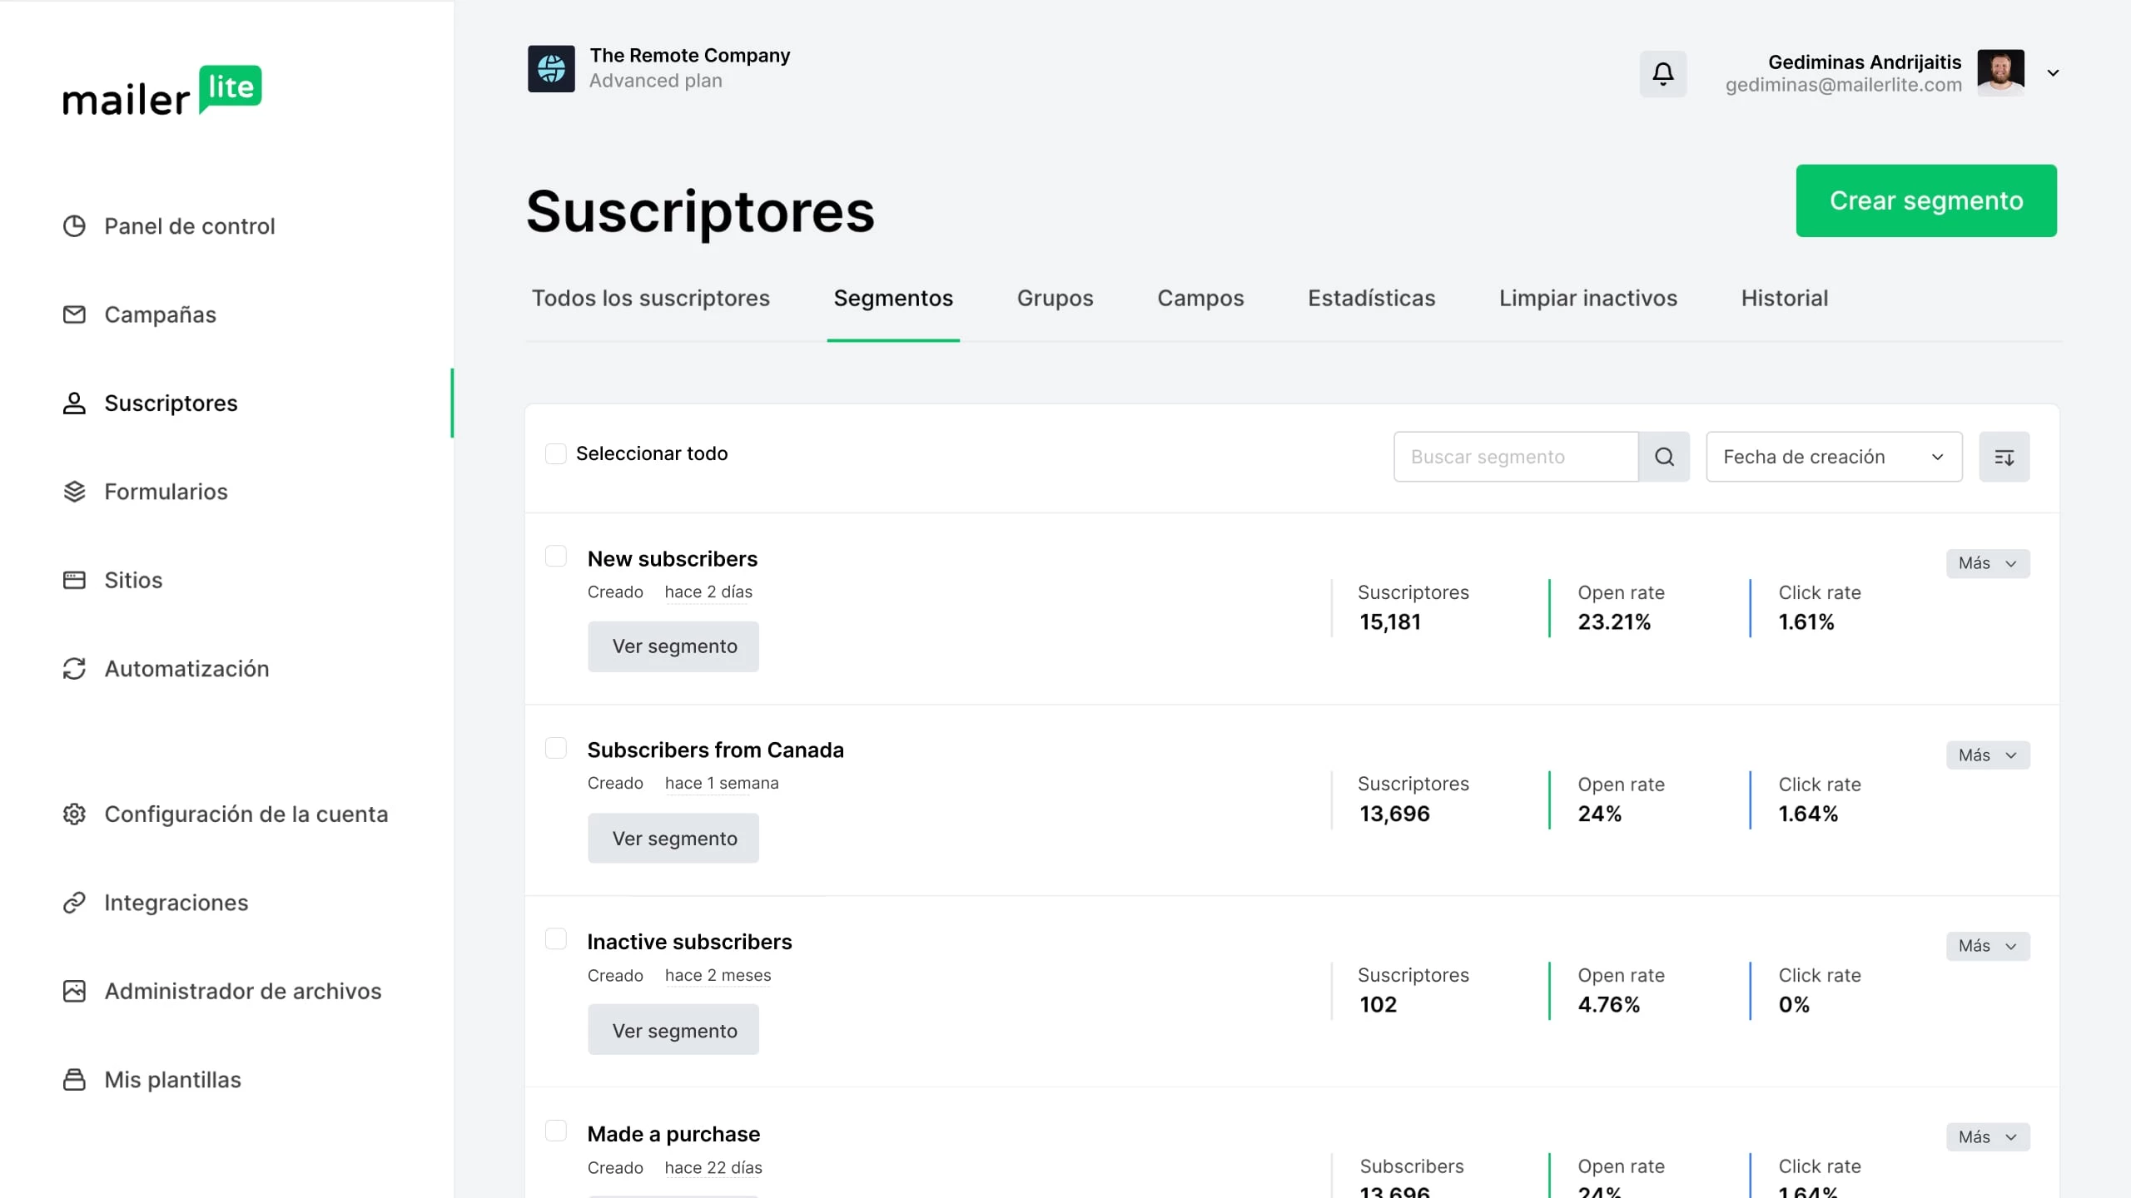This screenshot has height=1198, width=2131.
Task: Focus the Buscar segmento search field
Action: [1515, 457]
